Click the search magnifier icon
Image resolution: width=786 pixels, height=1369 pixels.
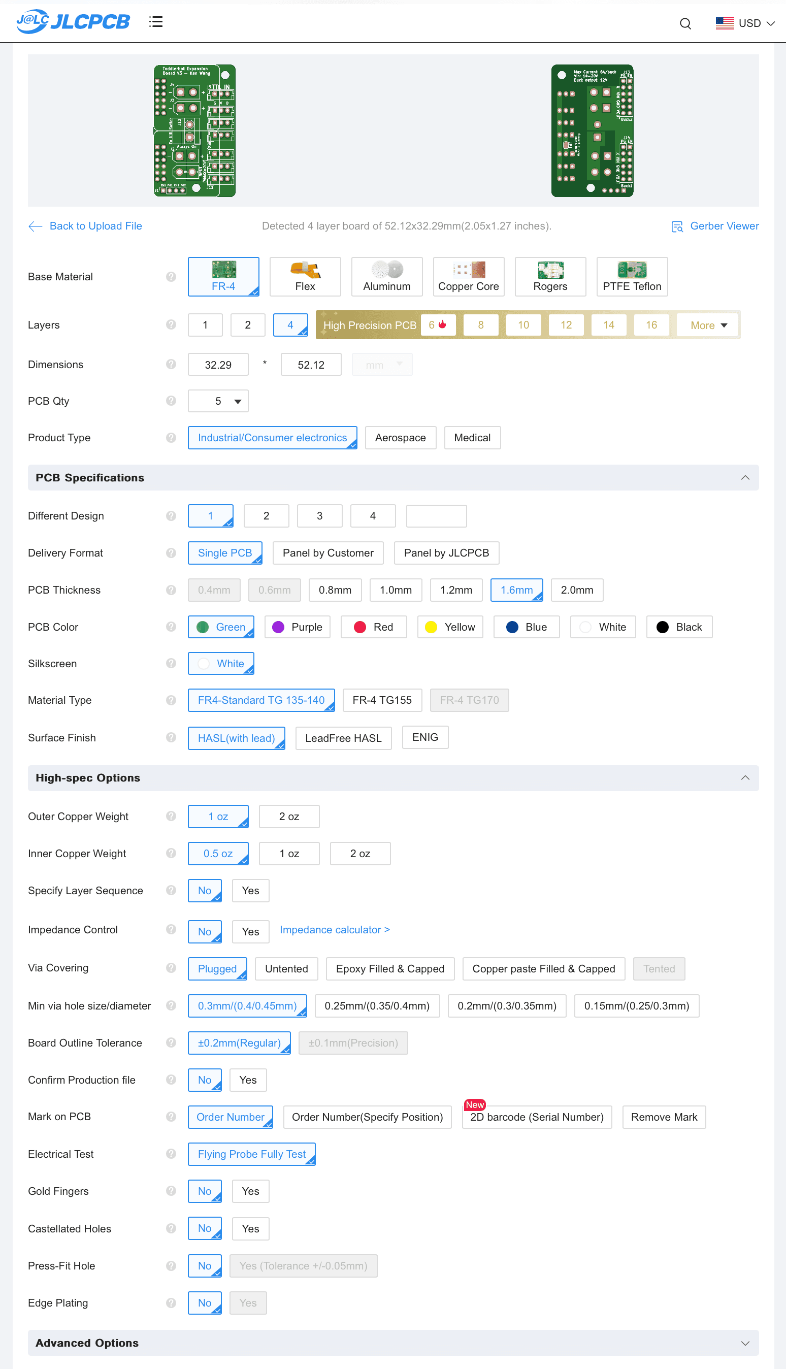(685, 23)
